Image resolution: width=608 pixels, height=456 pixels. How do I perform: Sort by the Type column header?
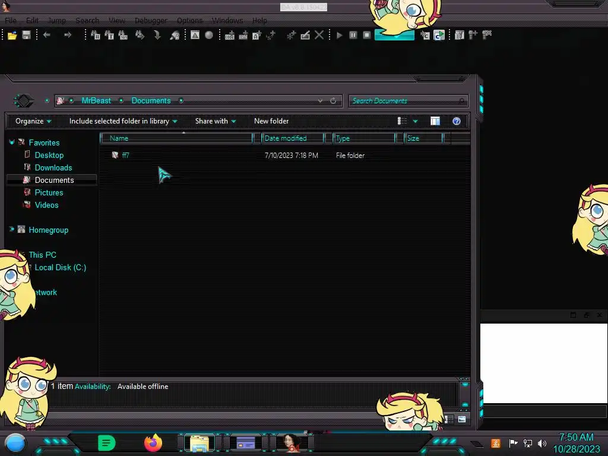click(x=364, y=138)
